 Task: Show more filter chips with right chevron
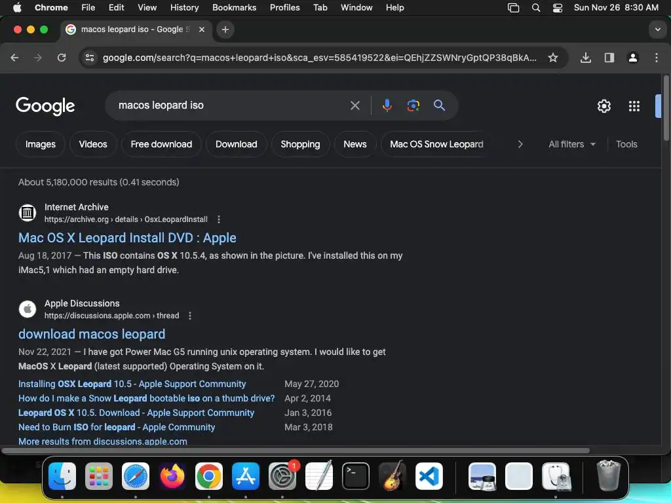click(x=520, y=144)
